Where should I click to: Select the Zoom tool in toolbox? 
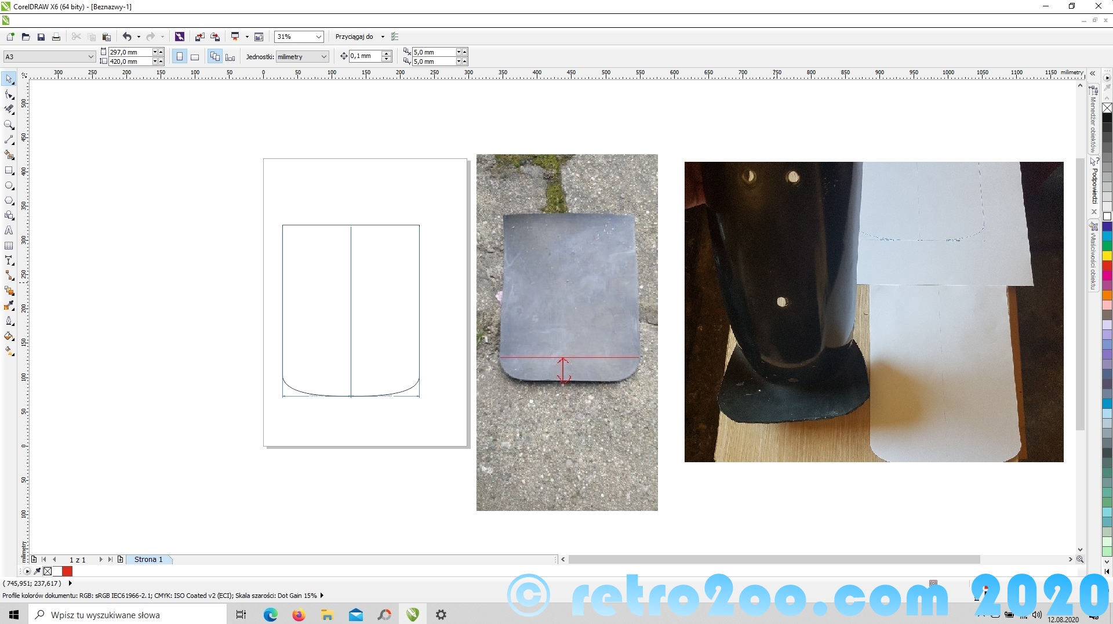[9, 125]
